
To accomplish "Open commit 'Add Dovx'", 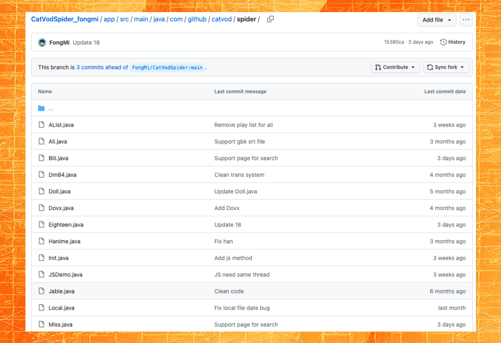I will tap(227, 208).
